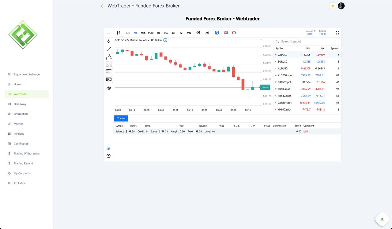Open the chart type dropdown

pos(119,33)
